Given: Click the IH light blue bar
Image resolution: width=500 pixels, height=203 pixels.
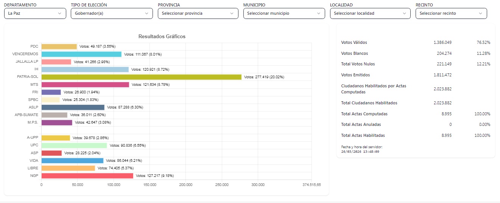Looking at the screenshot, I should pyautogui.click(x=85, y=70).
